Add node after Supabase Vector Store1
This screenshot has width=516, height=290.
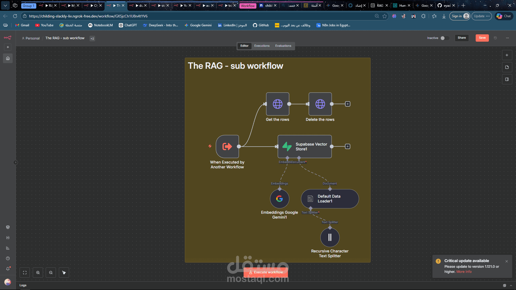click(x=347, y=146)
